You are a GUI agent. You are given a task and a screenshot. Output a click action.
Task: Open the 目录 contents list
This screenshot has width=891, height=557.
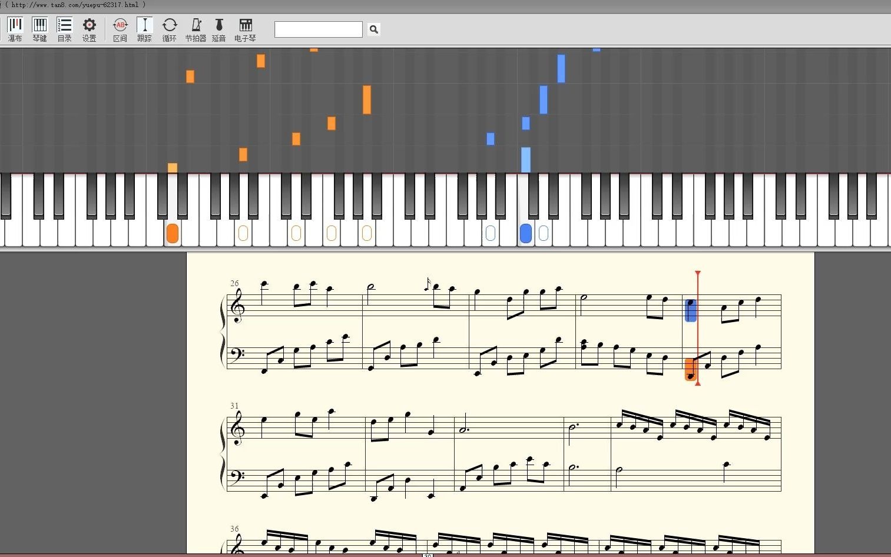tap(64, 29)
